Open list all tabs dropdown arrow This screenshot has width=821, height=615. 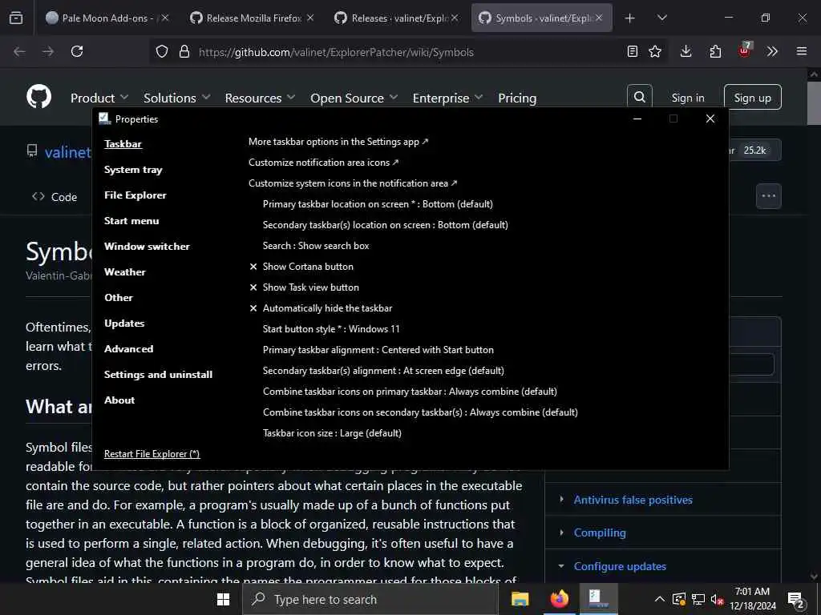point(661,18)
